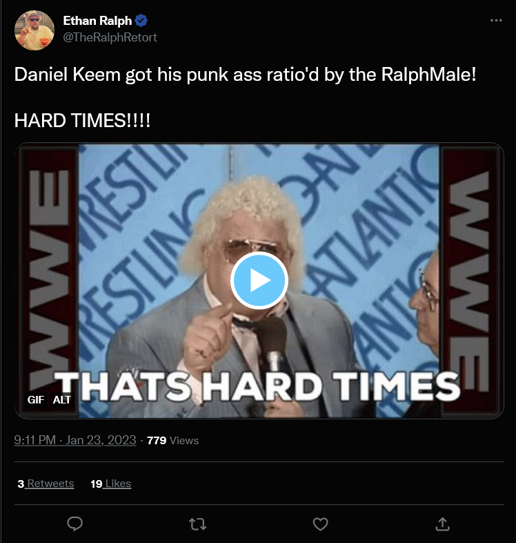View the 3 Retweets list

[x=46, y=484]
